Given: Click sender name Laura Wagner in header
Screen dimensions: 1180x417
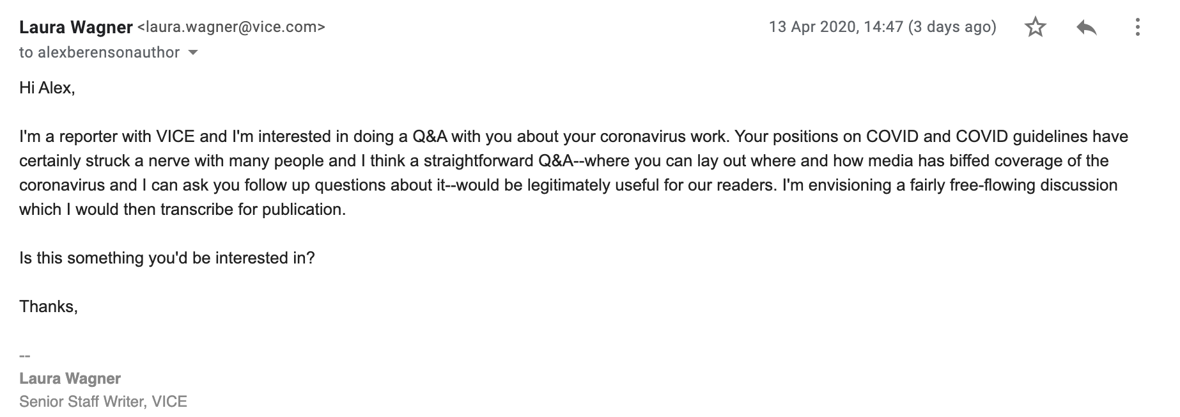Looking at the screenshot, I should pyautogui.click(x=76, y=28).
